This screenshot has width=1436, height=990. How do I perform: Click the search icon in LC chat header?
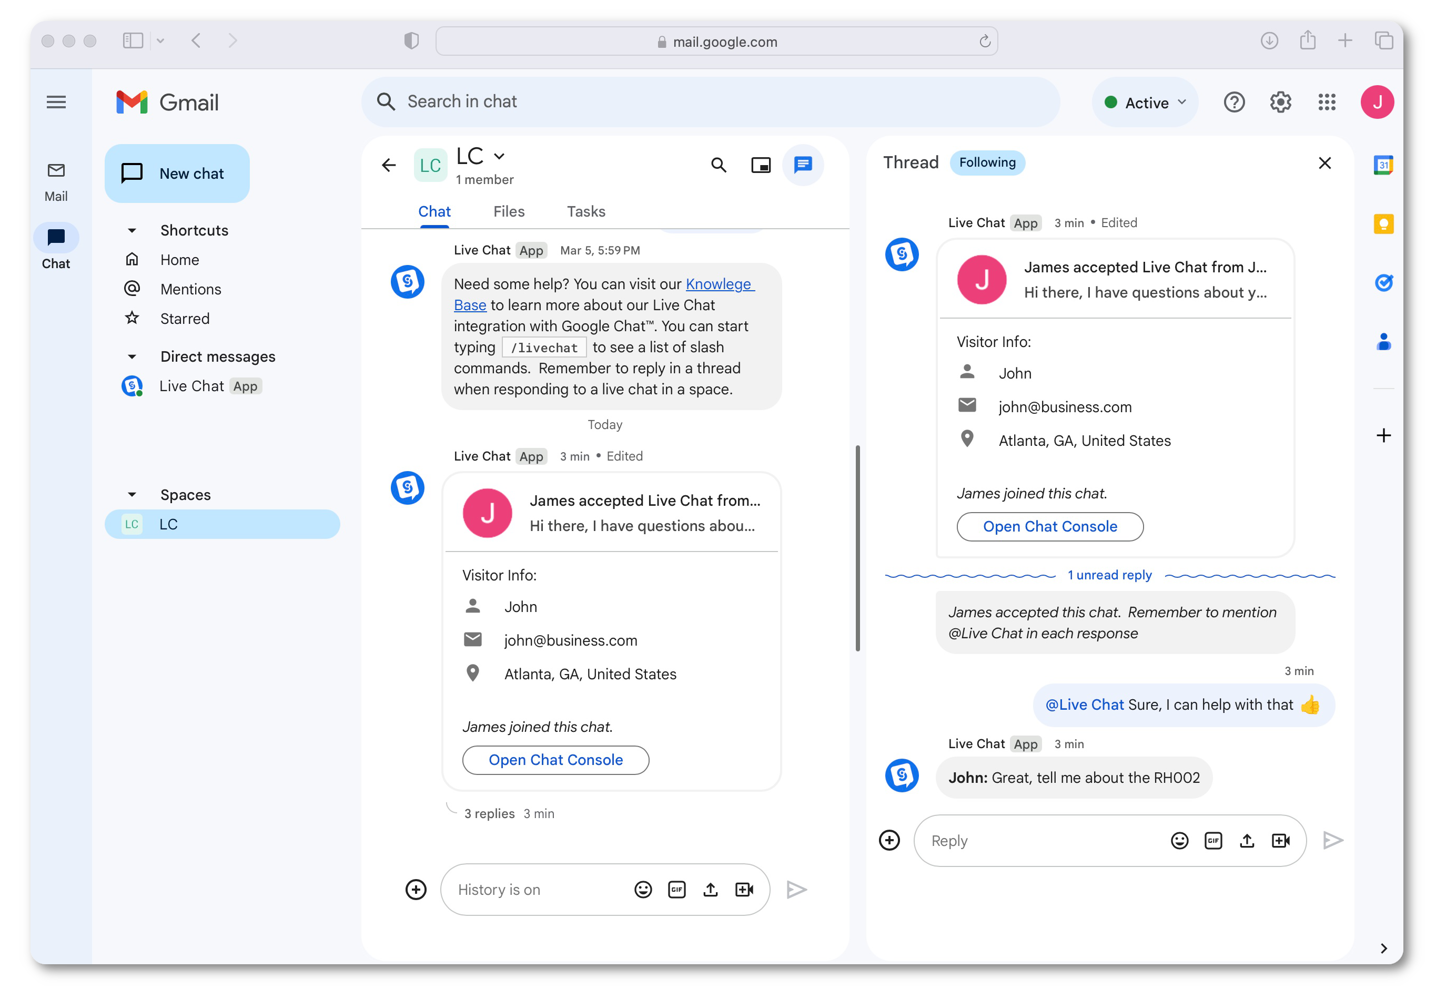pyautogui.click(x=719, y=165)
